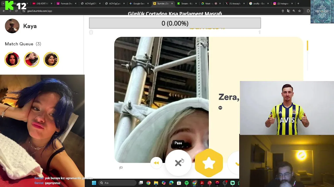Open OBS Studio from taskbar
This screenshot has width=334, height=187.
click(x=225, y=183)
